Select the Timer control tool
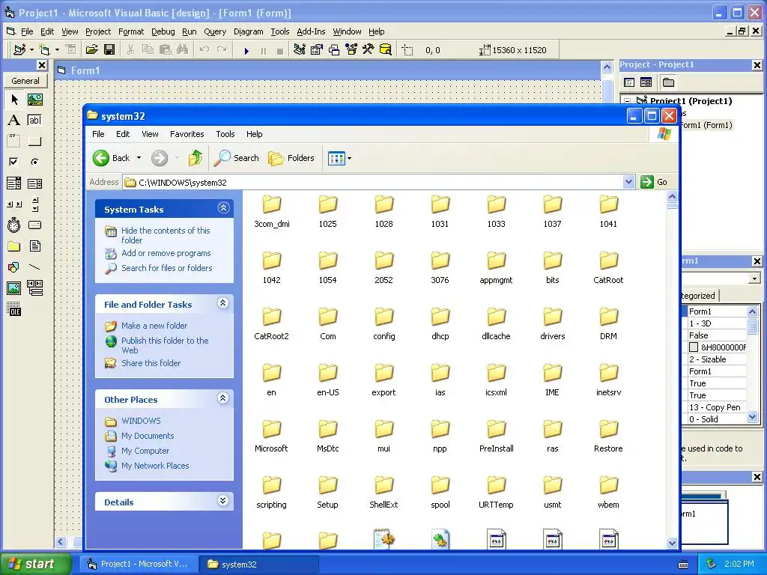Screen dimensions: 767x575 click(13, 225)
